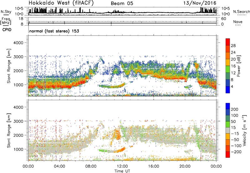The image size is (250, 173).
Task: Click the date '13/Nov/2016' in the header
Action: (x=200, y=3)
